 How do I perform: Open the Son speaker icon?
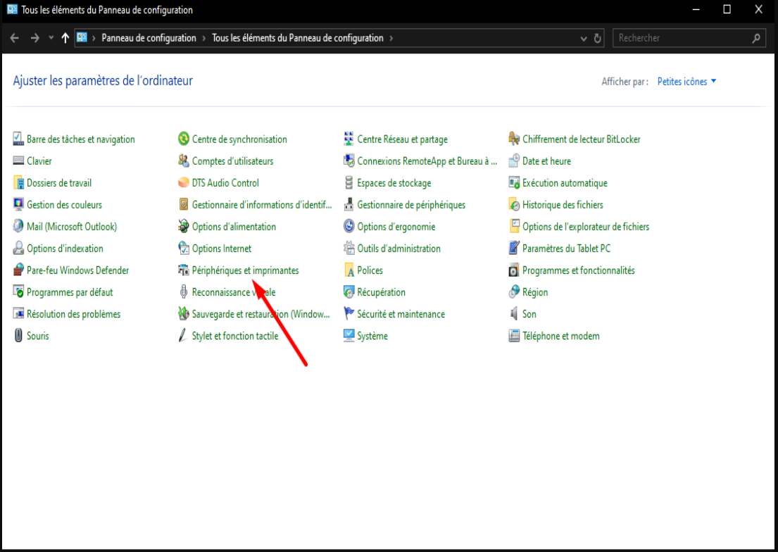(x=514, y=314)
